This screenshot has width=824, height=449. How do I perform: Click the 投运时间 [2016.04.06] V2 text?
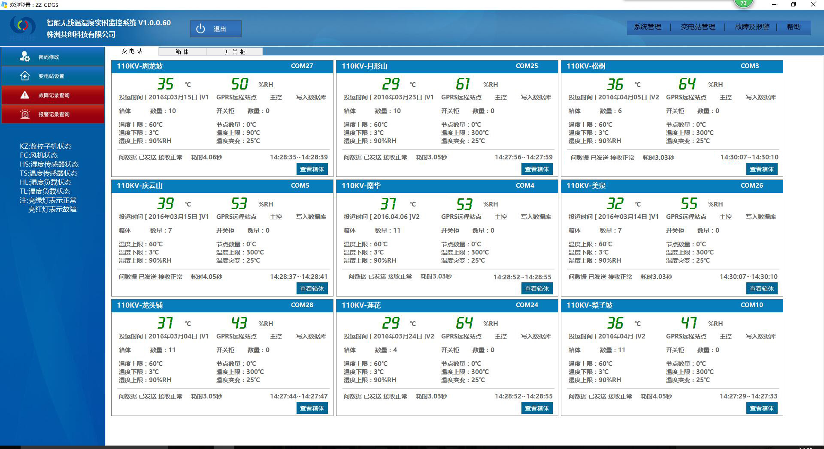click(382, 217)
